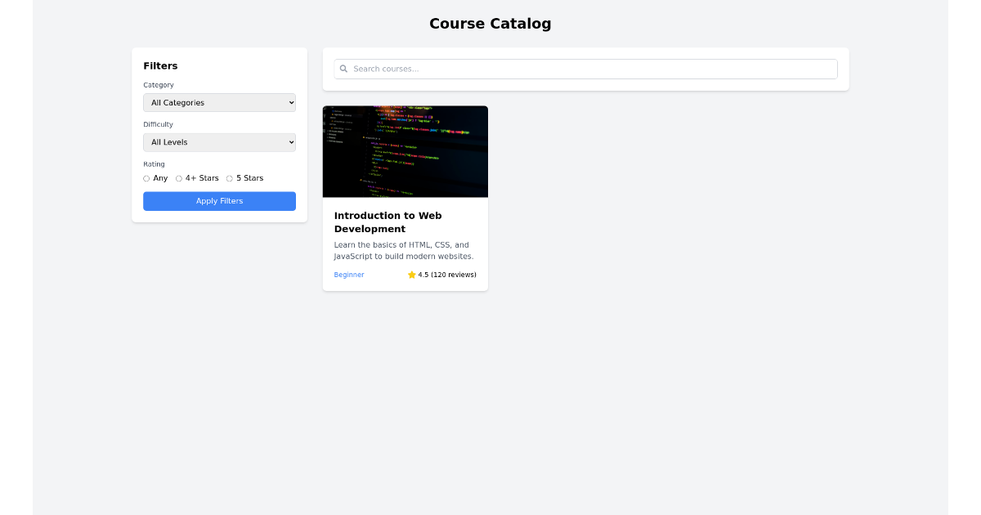Click the star rating icon on course card
Screen dimensions: 981x515
tap(411, 275)
